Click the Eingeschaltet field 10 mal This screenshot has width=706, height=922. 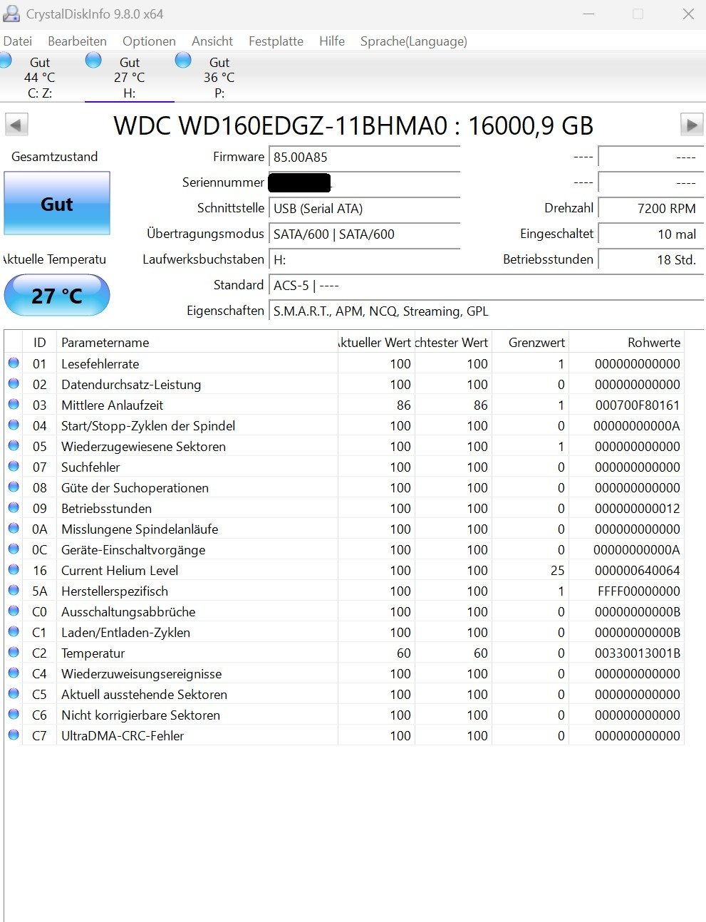pos(651,234)
